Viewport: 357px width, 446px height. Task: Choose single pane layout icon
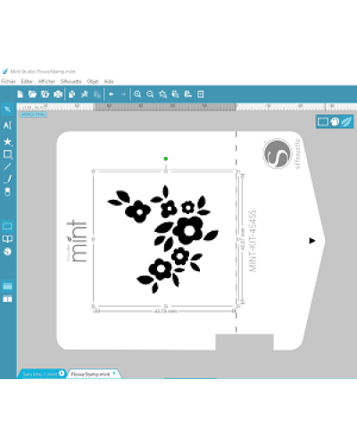pos(7,286)
